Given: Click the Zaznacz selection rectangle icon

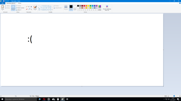Looking at the screenshot, I should (x=13, y=7).
